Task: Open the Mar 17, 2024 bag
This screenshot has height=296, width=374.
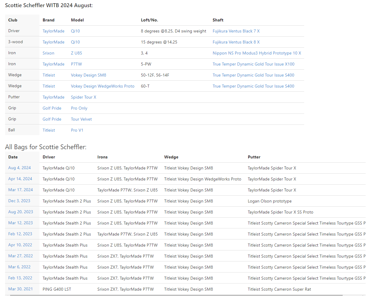Action: (21, 190)
